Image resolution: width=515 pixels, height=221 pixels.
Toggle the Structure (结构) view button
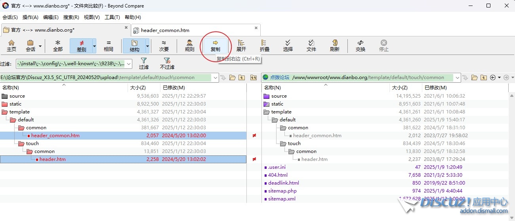click(x=134, y=46)
